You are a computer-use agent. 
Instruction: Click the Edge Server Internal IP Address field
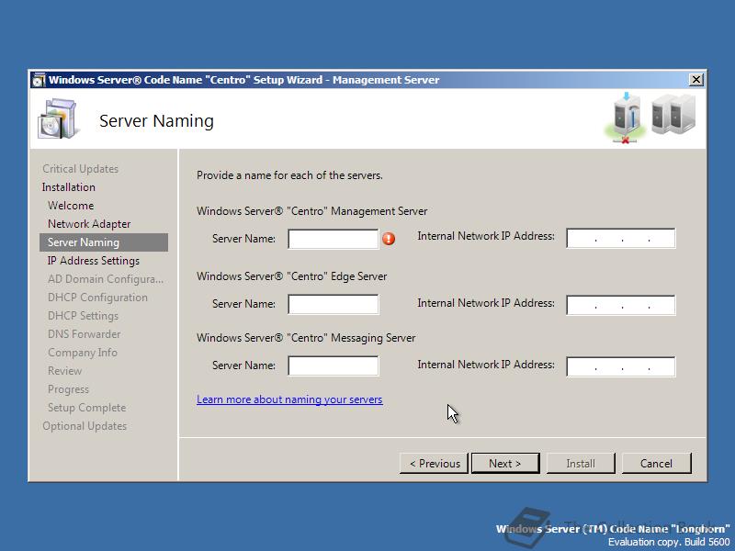[621, 305]
